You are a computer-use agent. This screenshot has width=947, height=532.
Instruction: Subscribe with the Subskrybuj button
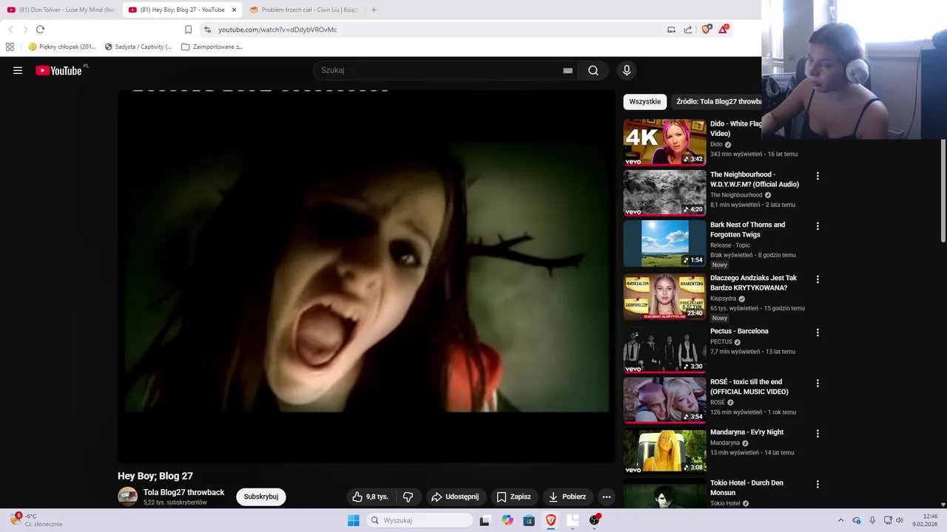[x=261, y=497]
